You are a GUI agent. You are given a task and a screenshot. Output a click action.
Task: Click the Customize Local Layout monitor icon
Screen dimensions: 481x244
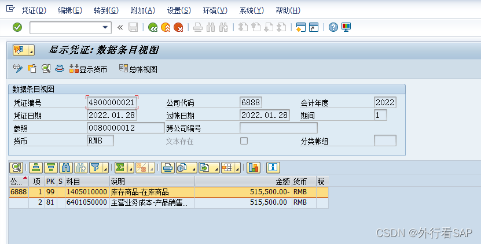(346, 27)
